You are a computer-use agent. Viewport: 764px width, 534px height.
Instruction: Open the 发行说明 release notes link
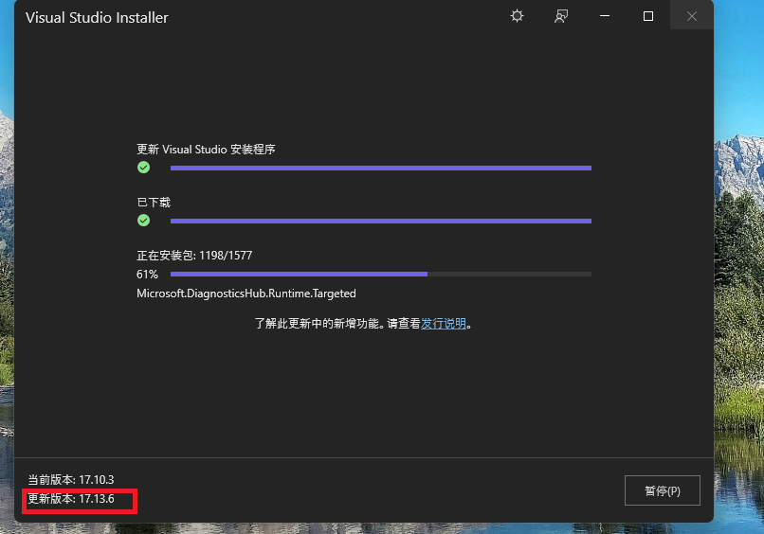click(x=444, y=323)
